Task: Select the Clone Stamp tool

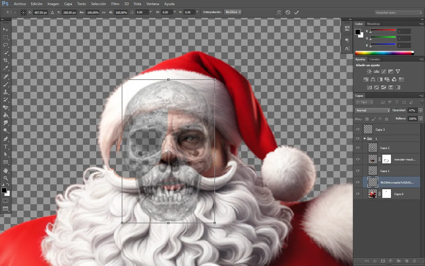Action: (x=6, y=92)
